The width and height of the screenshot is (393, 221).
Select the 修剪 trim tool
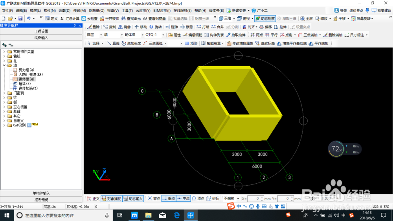187,27
